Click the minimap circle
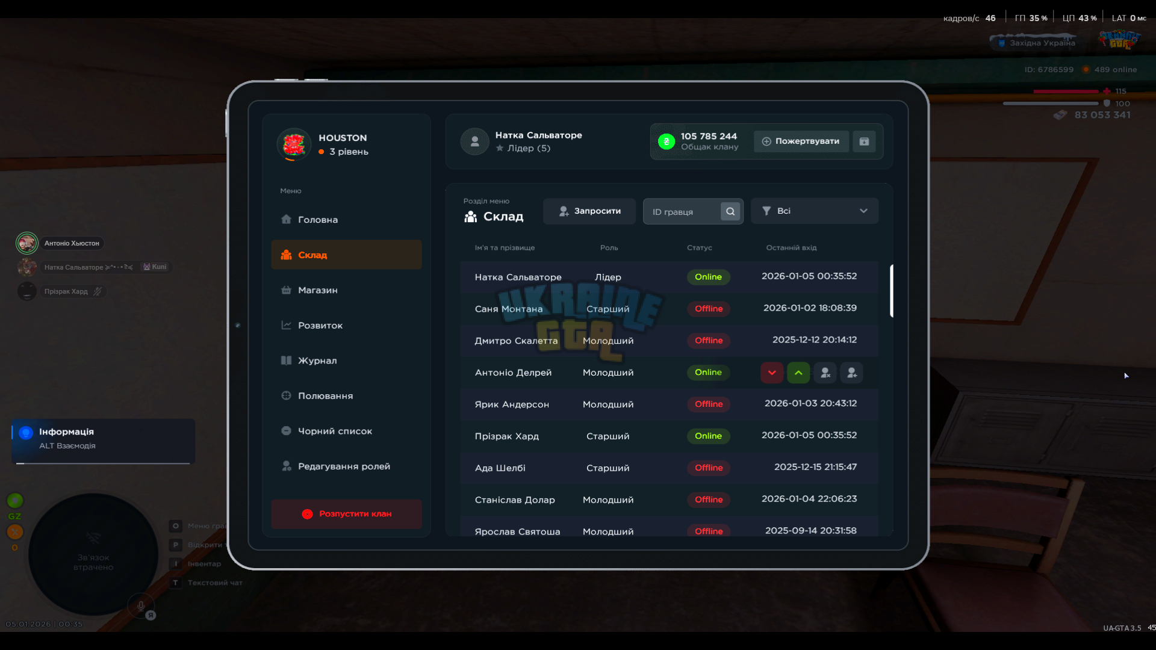Viewport: 1156px width, 650px height. point(93,554)
